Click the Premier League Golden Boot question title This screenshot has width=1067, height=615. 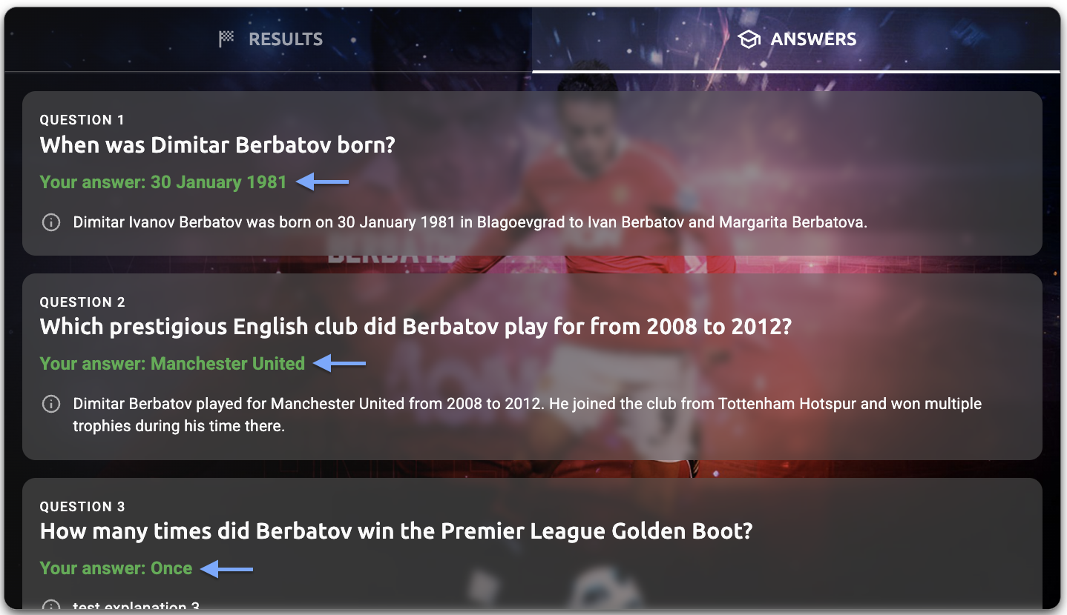point(396,531)
